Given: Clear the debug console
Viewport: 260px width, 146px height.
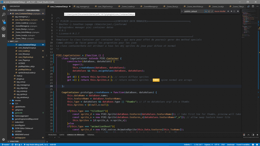Looking at the screenshot, I should 244,135.
